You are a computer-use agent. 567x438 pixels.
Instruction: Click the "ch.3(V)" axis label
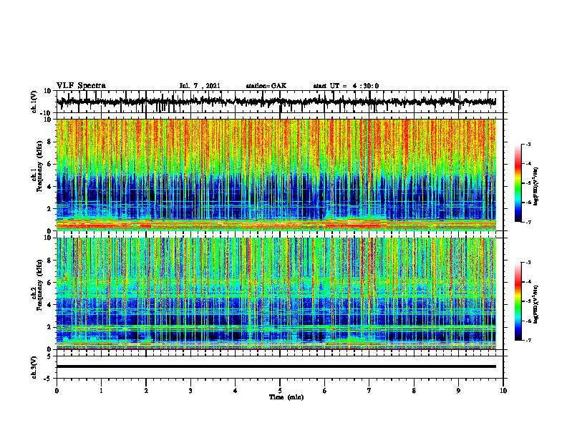coord(34,367)
